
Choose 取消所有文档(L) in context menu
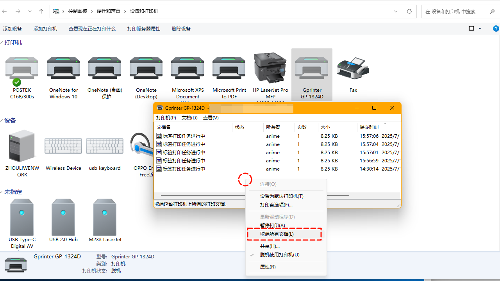[277, 234]
